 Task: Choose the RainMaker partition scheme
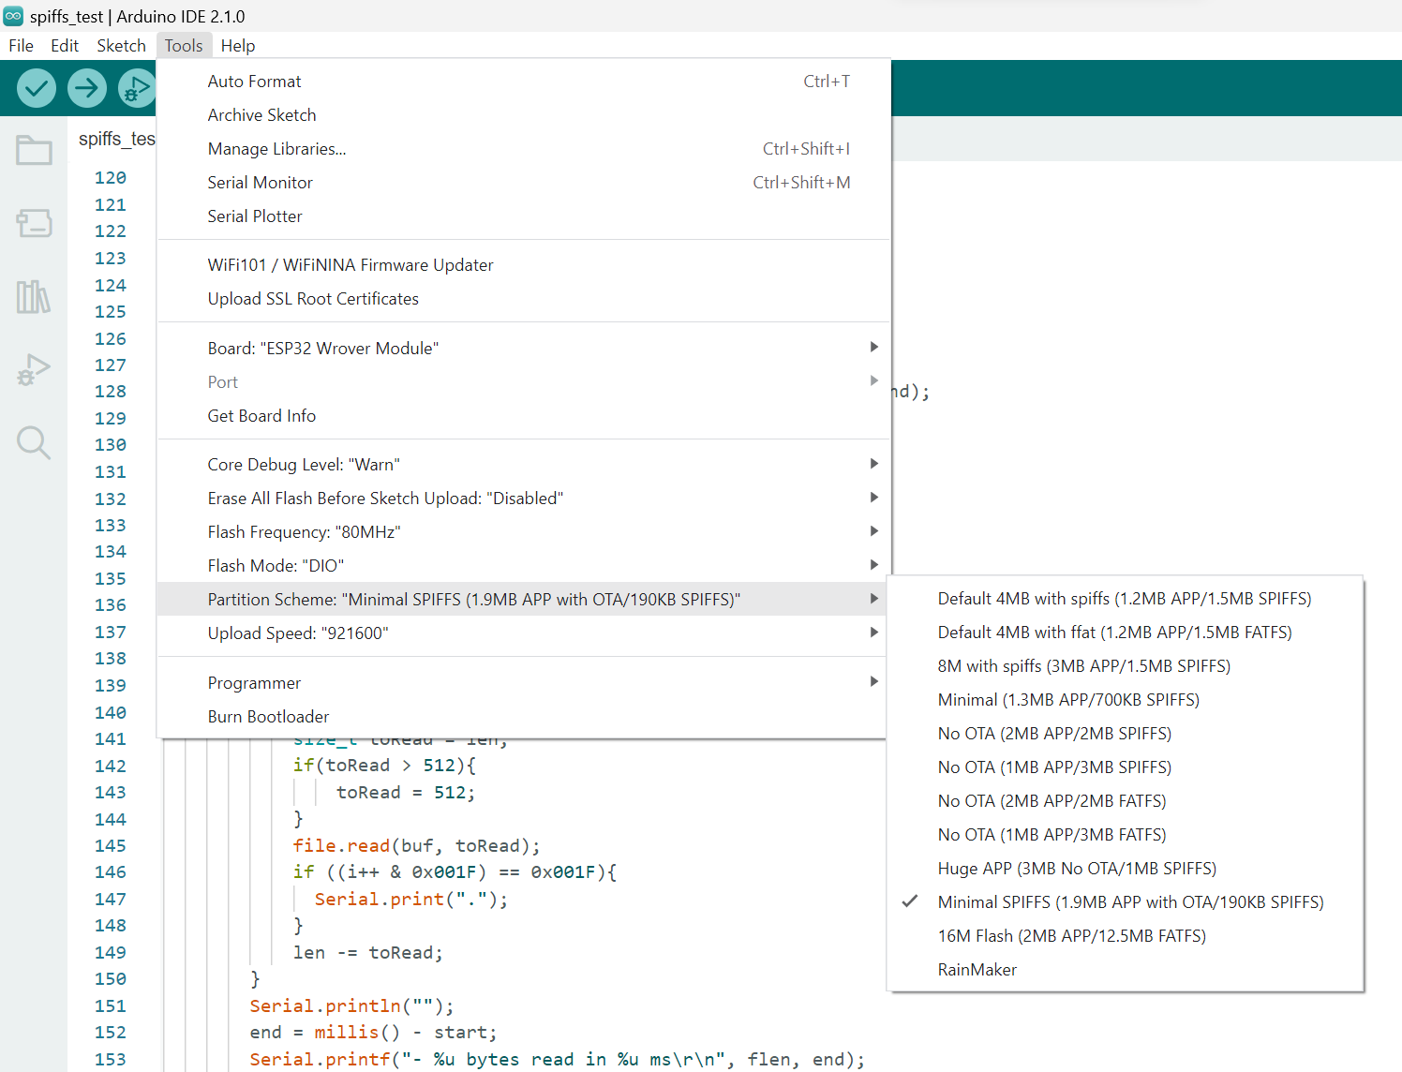click(1125, 970)
